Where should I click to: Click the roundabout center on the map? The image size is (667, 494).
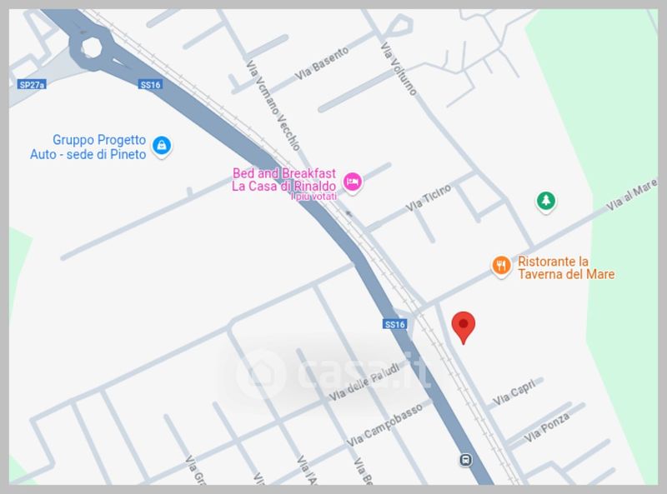[92, 47]
